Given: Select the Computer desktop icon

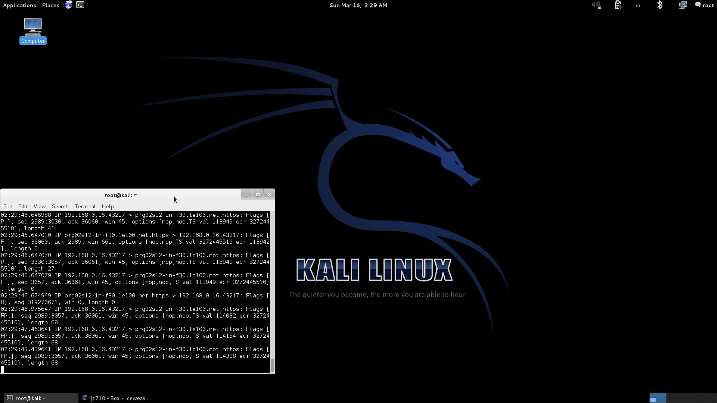Looking at the screenshot, I should pyautogui.click(x=33, y=31).
